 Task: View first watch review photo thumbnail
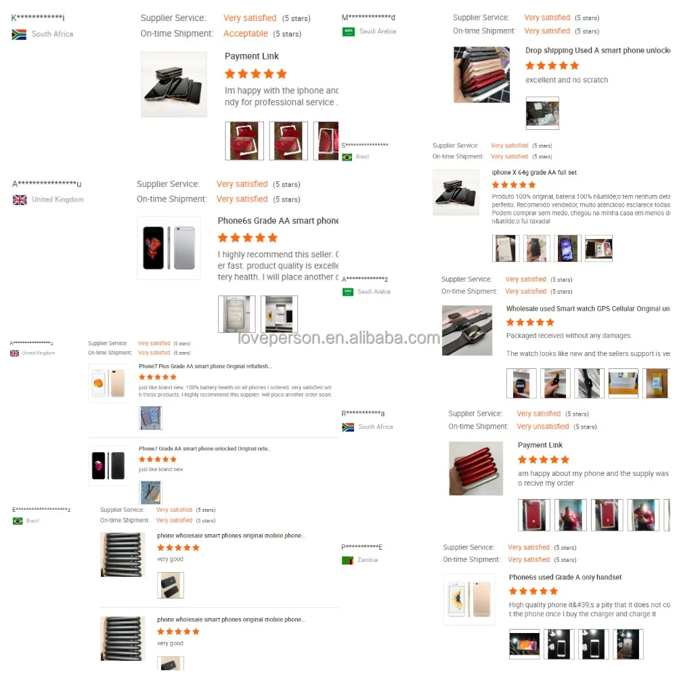point(521,383)
